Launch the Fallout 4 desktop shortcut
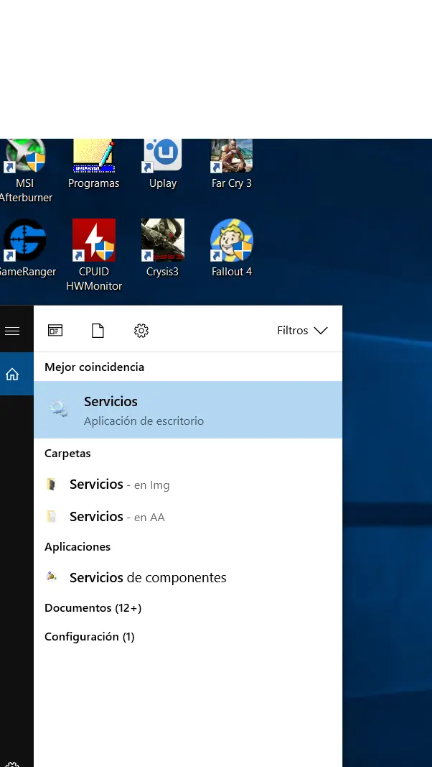This screenshot has height=767, width=432. pos(231,248)
